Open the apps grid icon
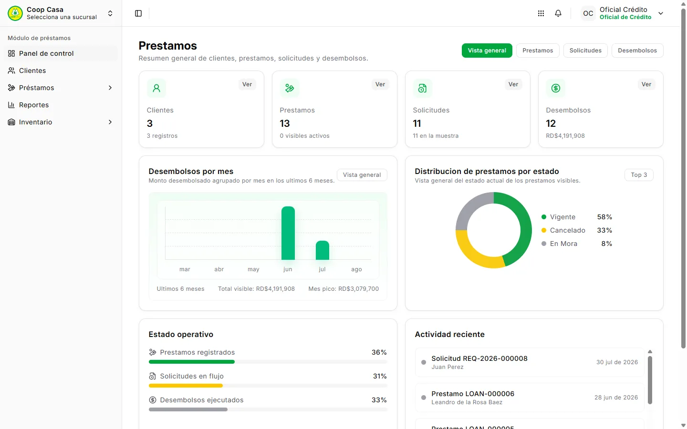Viewport: 687px width, 429px height. (x=541, y=13)
